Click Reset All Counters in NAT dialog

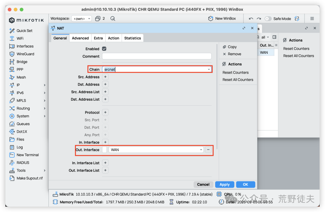(x=238, y=80)
